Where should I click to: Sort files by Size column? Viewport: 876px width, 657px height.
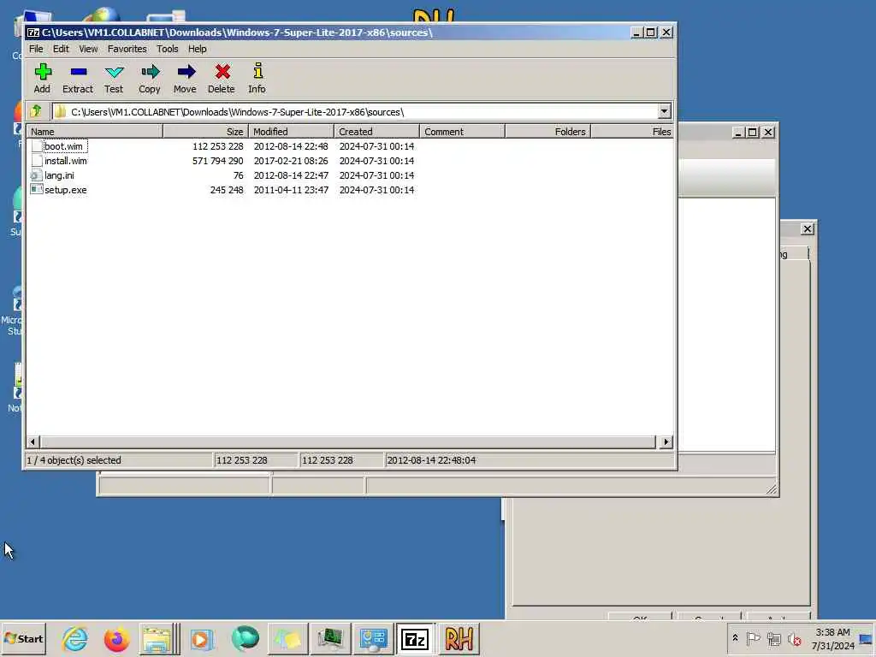(x=205, y=131)
